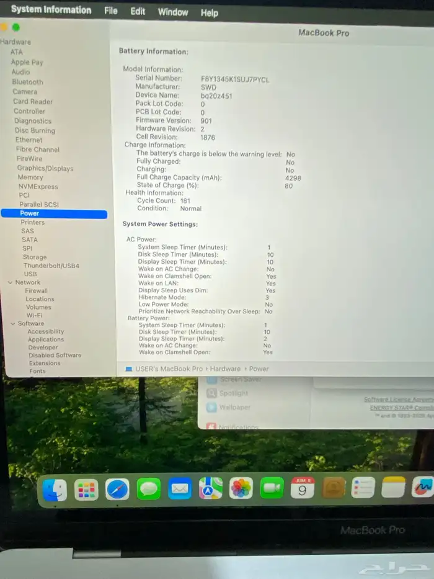The width and height of the screenshot is (434, 579).
Task: Select Ethernet in the sidebar
Action: click(x=29, y=140)
